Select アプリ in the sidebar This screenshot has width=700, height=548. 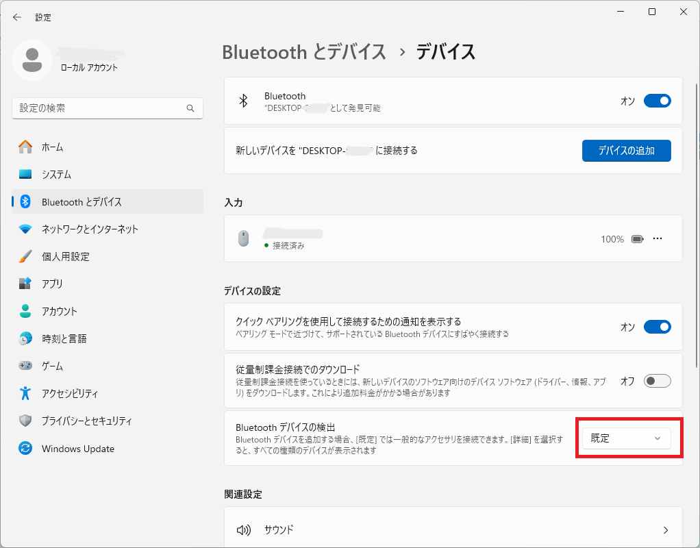(108, 284)
